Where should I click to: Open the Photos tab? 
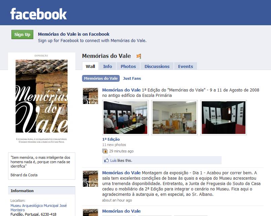click(128, 66)
